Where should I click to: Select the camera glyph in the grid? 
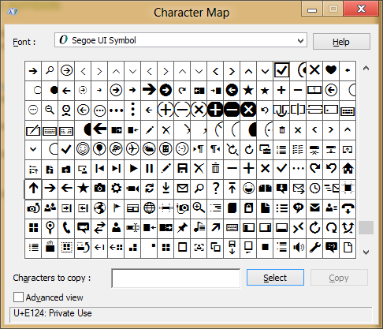pyautogui.click(x=99, y=189)
